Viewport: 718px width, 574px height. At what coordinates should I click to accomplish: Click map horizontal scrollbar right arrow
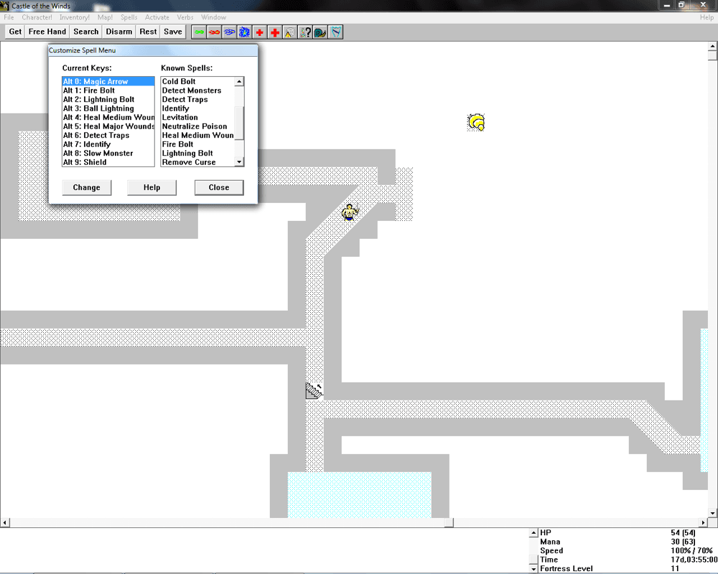pos(704,523)
